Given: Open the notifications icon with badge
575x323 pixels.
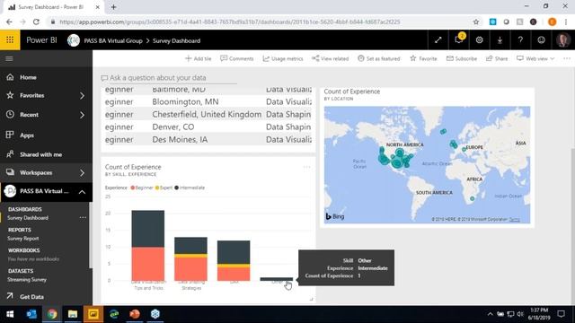Looking at the screenshot, I should (x=459, y=40).
